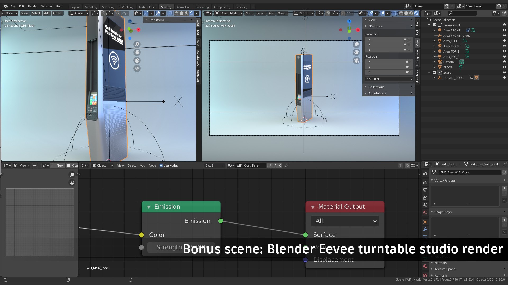The height and width of the screenshot is (285, 508).
Task: Open the Scene properties tab icon
Action: pos(425,205)
